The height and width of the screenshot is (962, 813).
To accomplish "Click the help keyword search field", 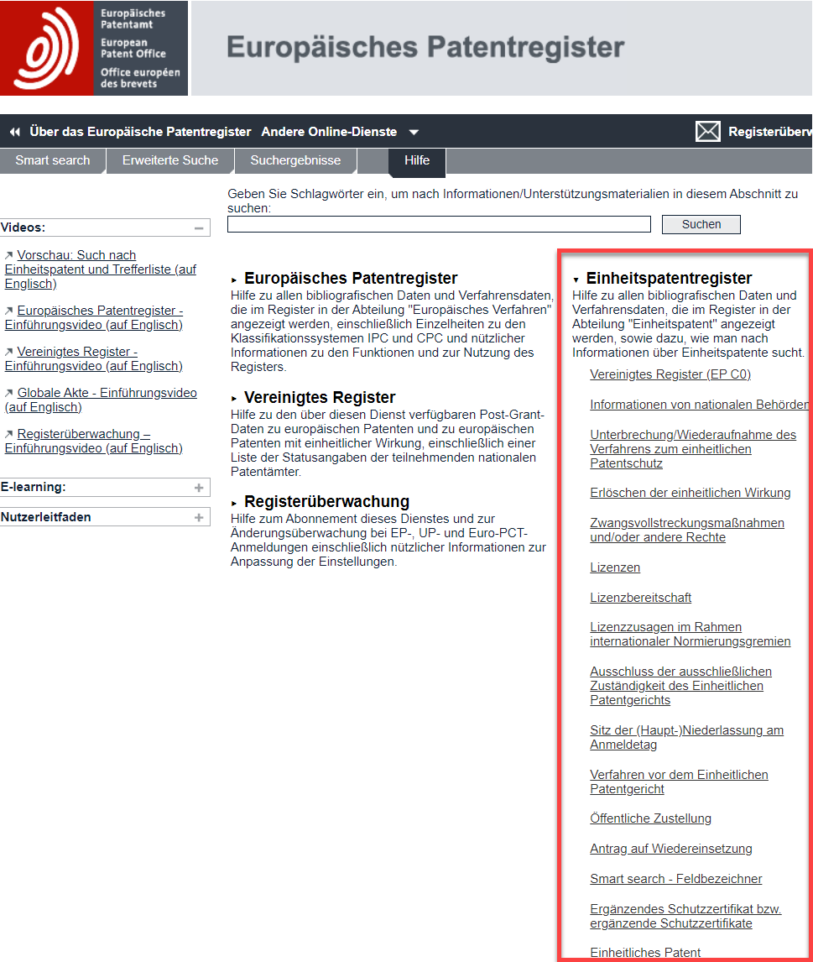I will click(439, 224).
